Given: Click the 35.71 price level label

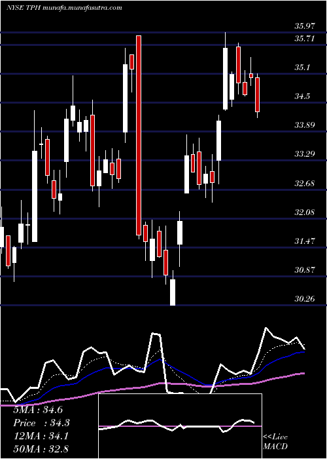Looking at the screenshot, I should [x=305, y=38].
